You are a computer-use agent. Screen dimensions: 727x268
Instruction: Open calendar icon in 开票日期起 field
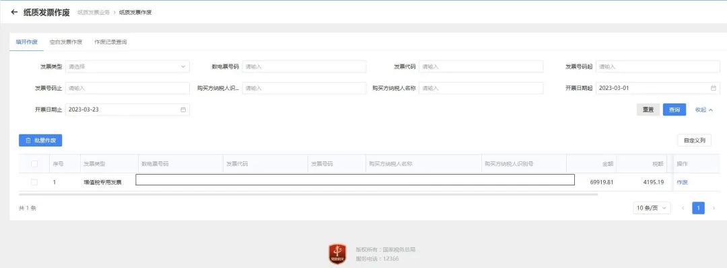tap(713, 88)
